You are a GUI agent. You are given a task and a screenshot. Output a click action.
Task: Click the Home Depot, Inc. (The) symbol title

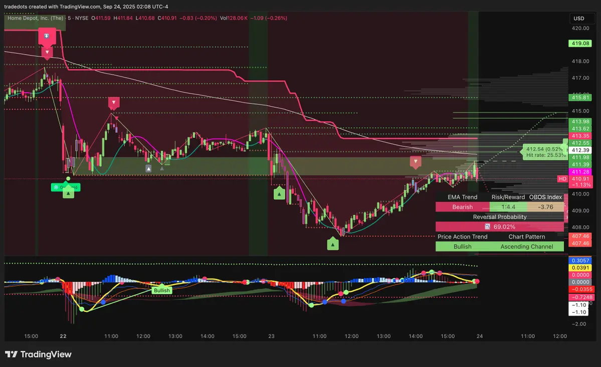pyautogui.click(x=35, y=18)
